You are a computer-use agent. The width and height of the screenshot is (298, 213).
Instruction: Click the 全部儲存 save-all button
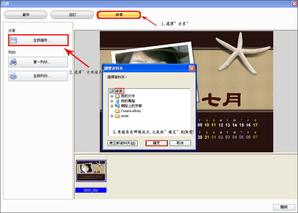pyautogui.click(x=38, y=40)
